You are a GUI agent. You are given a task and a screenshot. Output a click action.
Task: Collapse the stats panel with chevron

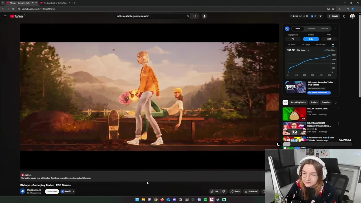click(x=335, y=28)
